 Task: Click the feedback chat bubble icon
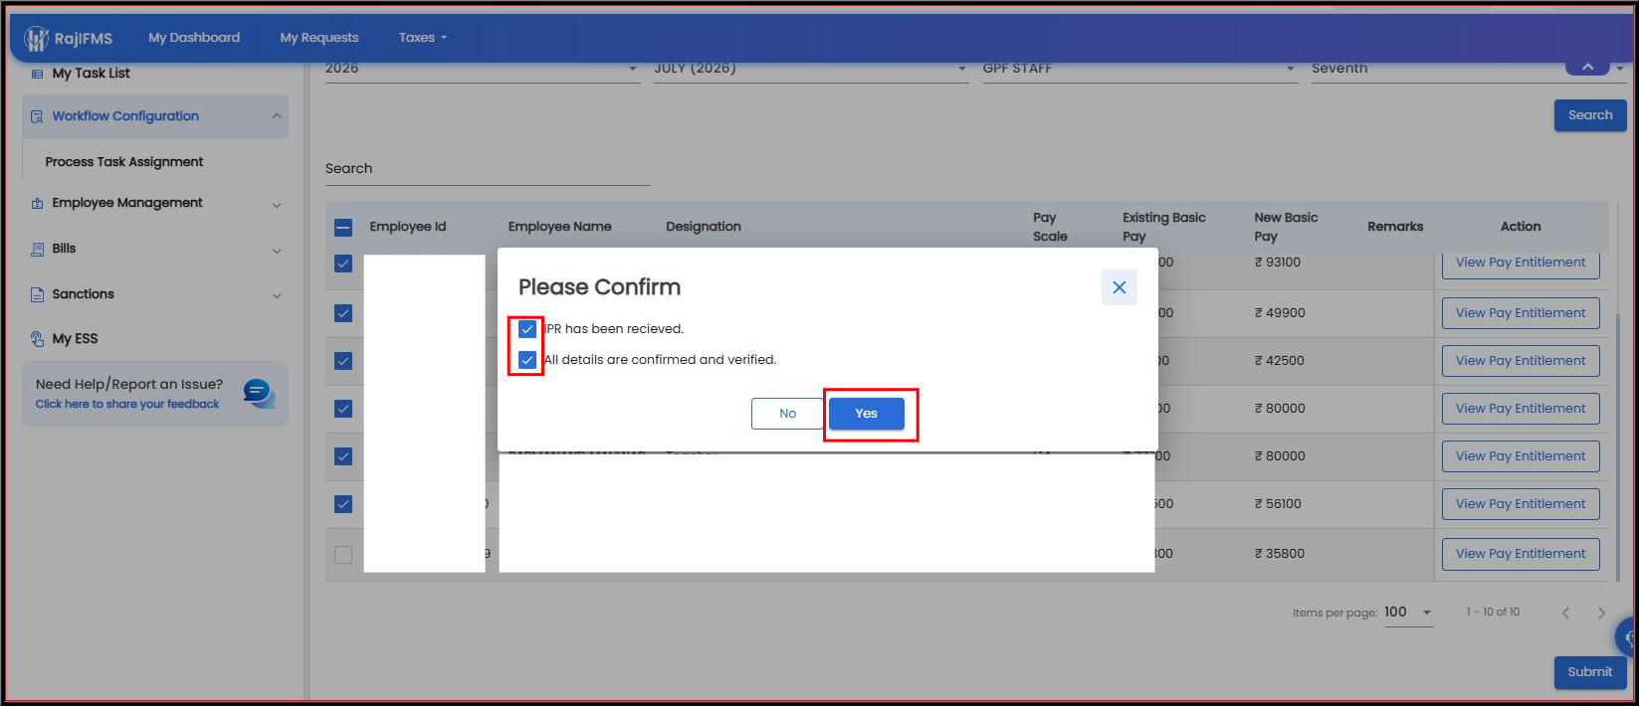point(259,393)
